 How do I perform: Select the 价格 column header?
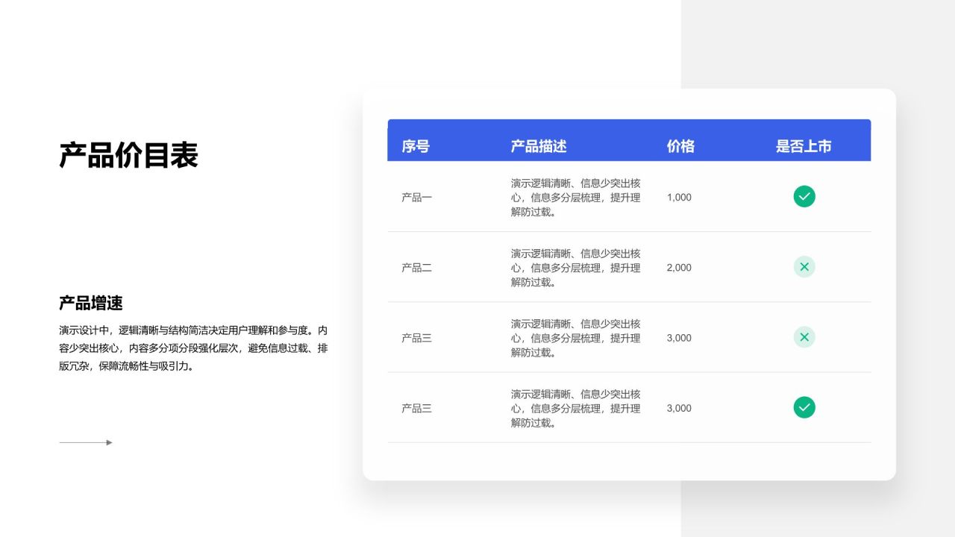(x=680, y=146)
